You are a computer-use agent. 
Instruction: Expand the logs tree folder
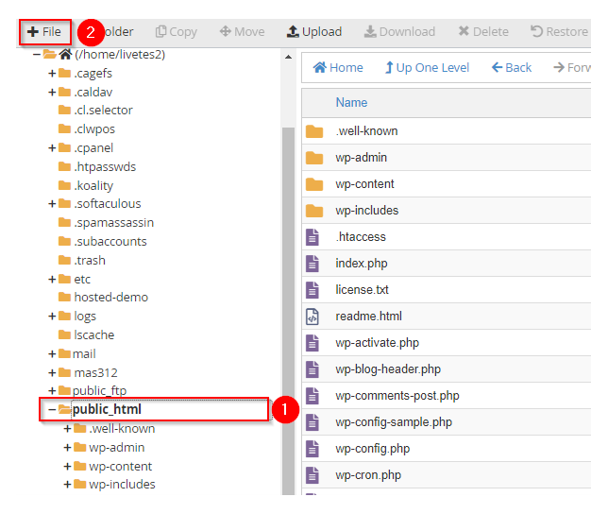pyautogui.click(x=52, y=317)
